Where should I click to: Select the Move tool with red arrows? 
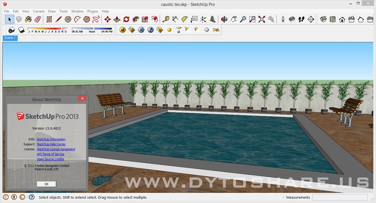point(108,20)
